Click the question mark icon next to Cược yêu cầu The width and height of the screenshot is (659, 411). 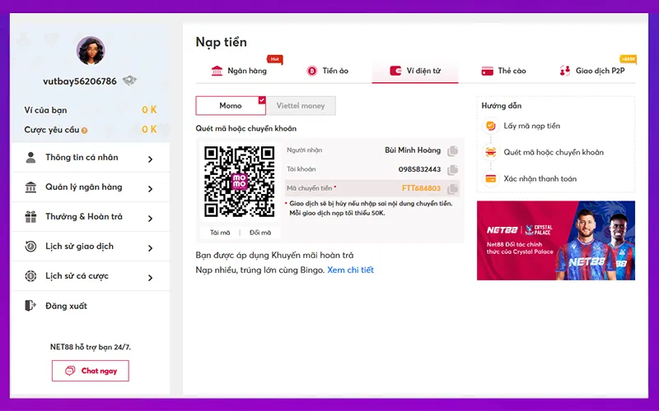[85, 131]
